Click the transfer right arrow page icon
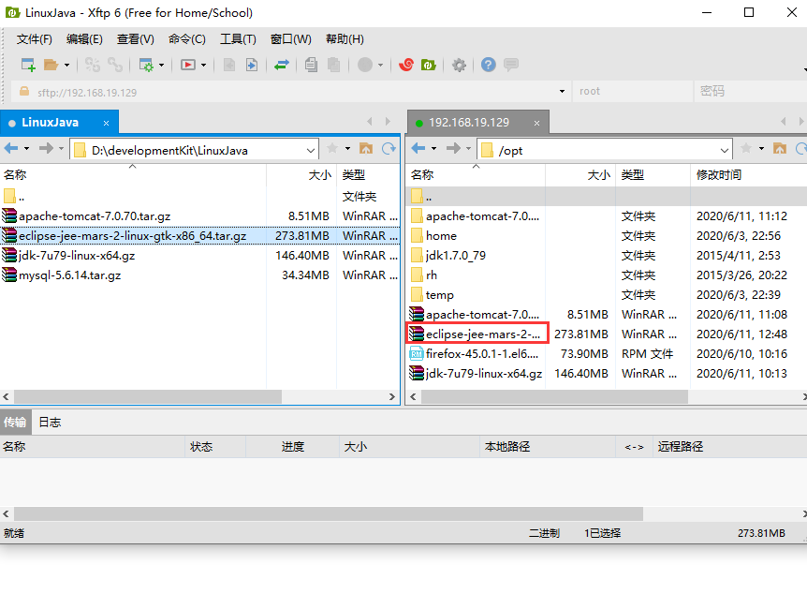 pos(252,65)
